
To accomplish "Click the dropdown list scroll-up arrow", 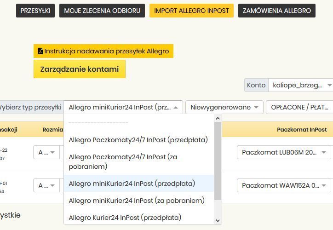I will coord(218,118).
